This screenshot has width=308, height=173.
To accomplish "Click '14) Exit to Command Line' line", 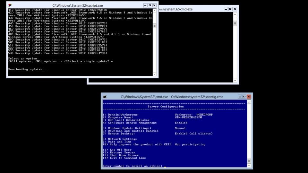I will click(124, 158).
